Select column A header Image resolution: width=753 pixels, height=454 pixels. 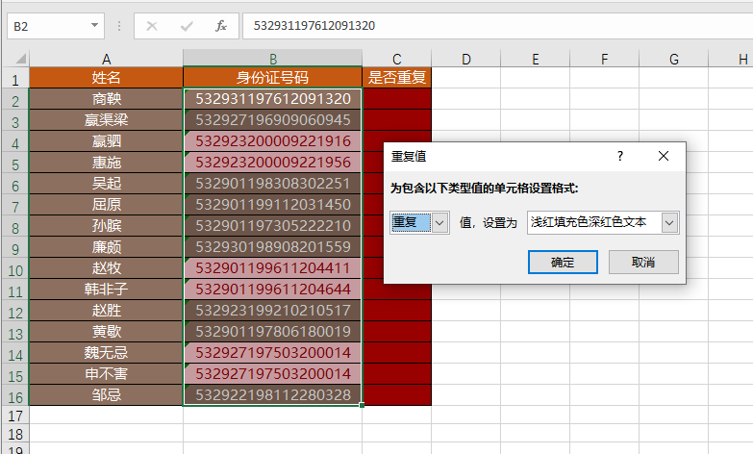tap(106, 59)
